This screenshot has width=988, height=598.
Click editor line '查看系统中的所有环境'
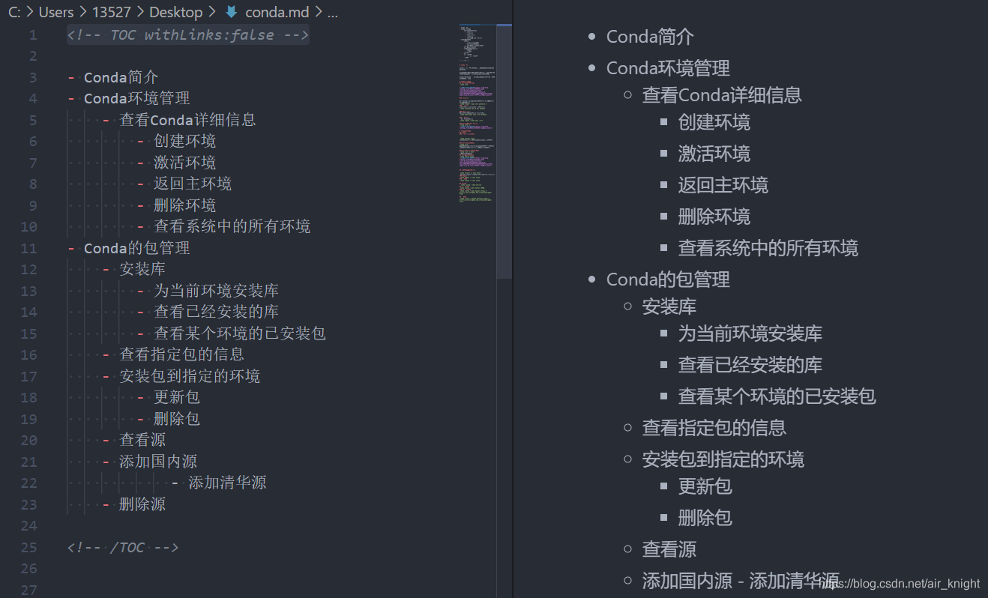click(232, 226)
